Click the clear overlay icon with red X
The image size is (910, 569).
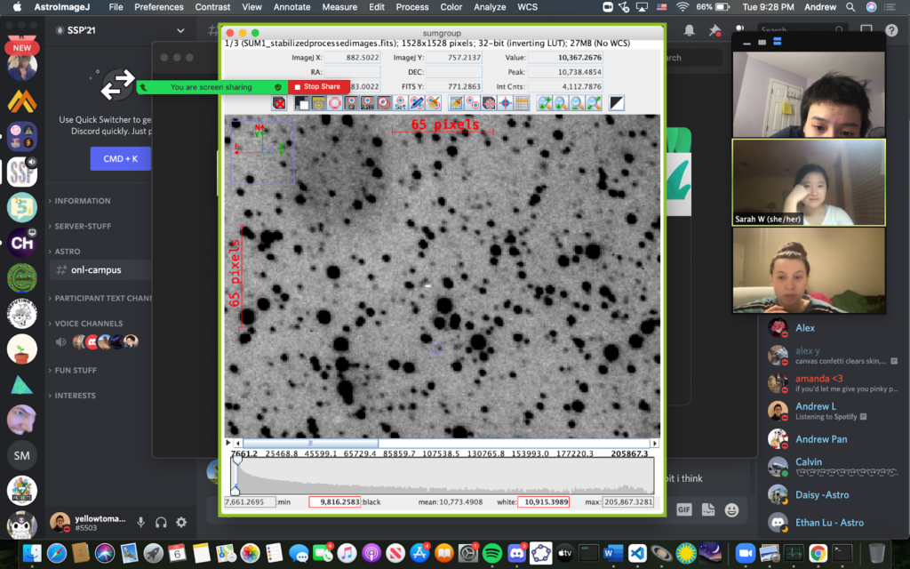[279, 103]
